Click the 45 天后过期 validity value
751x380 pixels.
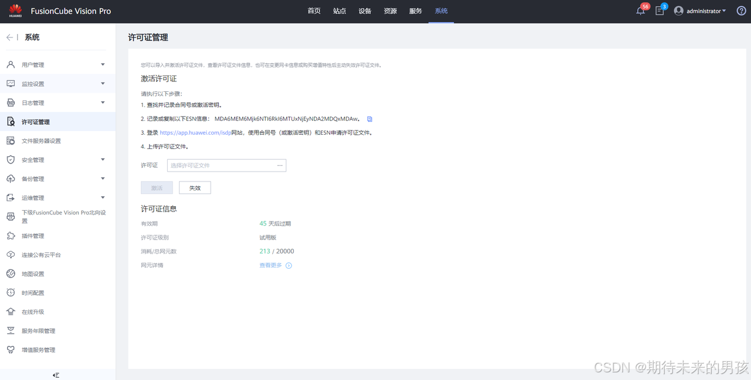[275, 224]
